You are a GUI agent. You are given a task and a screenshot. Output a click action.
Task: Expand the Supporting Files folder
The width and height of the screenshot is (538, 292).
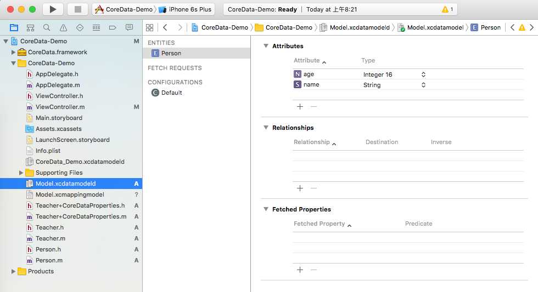pos(21,173)
